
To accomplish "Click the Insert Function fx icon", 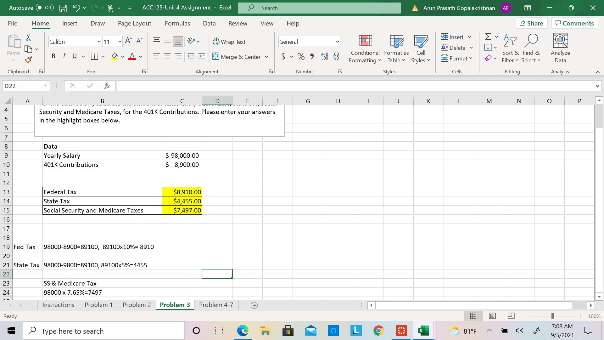I will [x=107, y=86].
